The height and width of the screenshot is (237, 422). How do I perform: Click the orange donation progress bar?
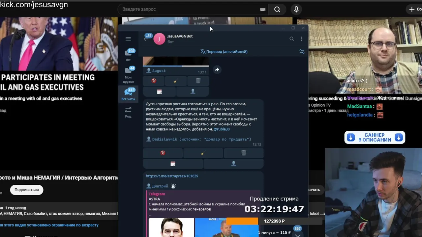coord(242,221)
